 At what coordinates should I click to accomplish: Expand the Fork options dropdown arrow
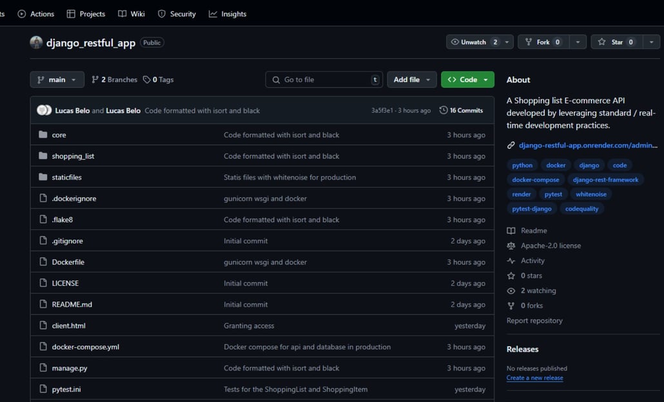(578, 42)
